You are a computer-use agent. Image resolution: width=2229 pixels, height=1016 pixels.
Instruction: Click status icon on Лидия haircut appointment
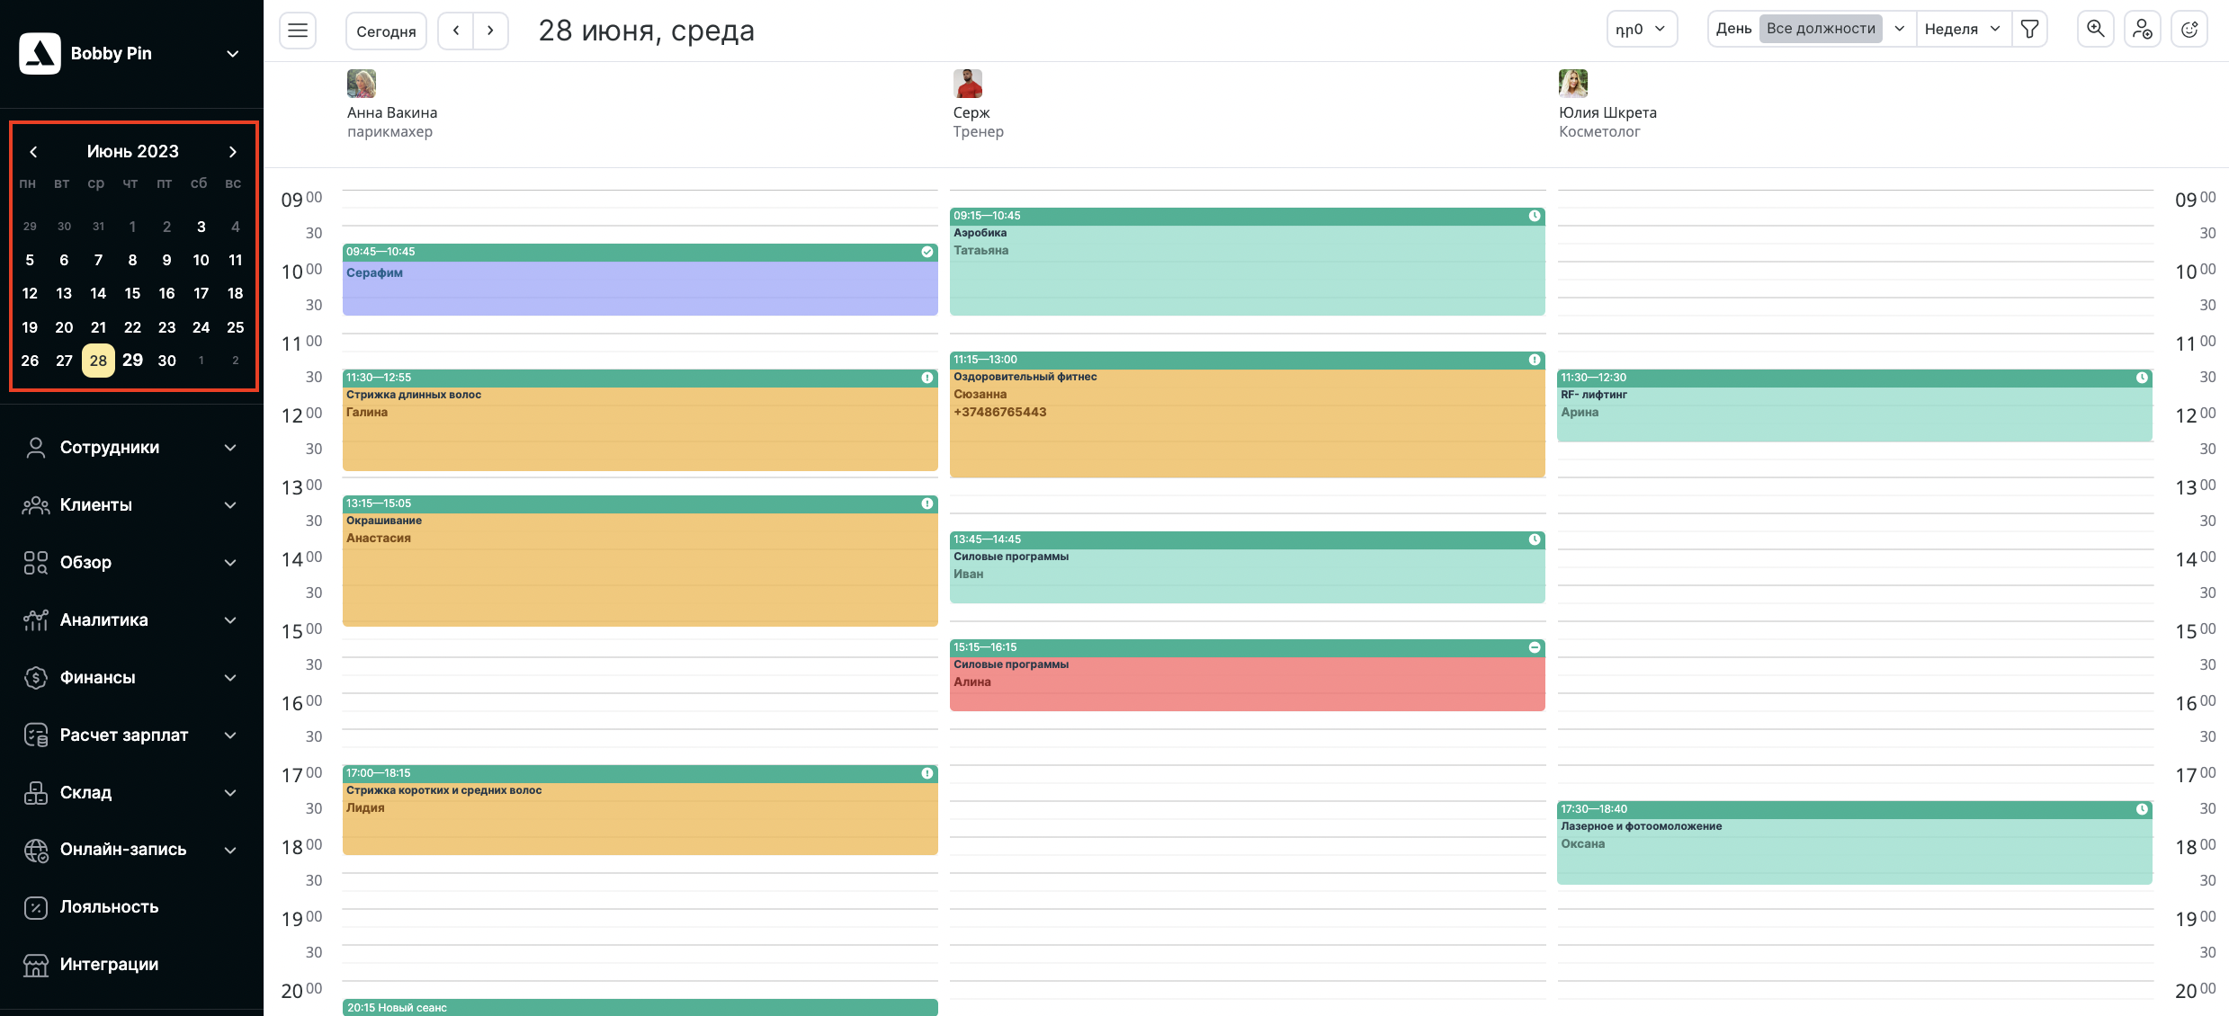pyautogui.click(x=927, y=773)
